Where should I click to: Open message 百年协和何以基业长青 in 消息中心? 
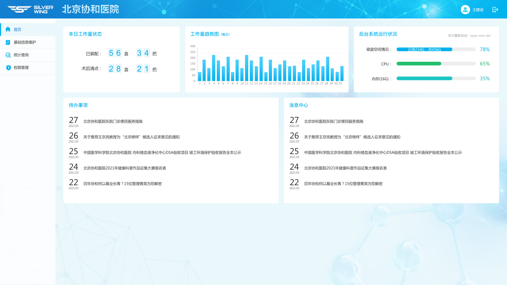point(343,184)
